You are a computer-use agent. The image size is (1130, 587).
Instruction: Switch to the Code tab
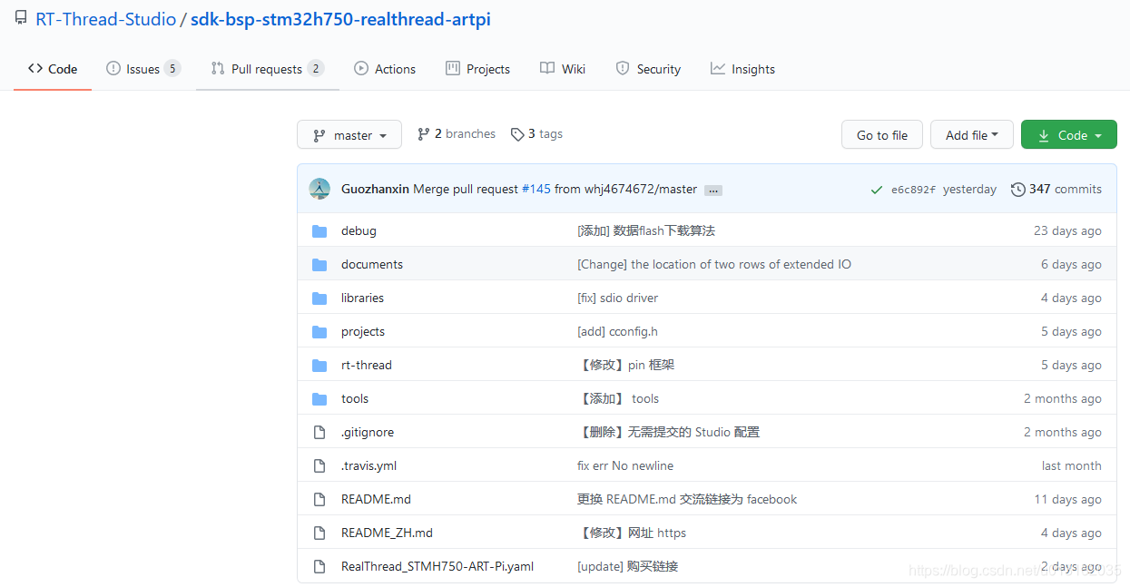[x=53, y=69]
